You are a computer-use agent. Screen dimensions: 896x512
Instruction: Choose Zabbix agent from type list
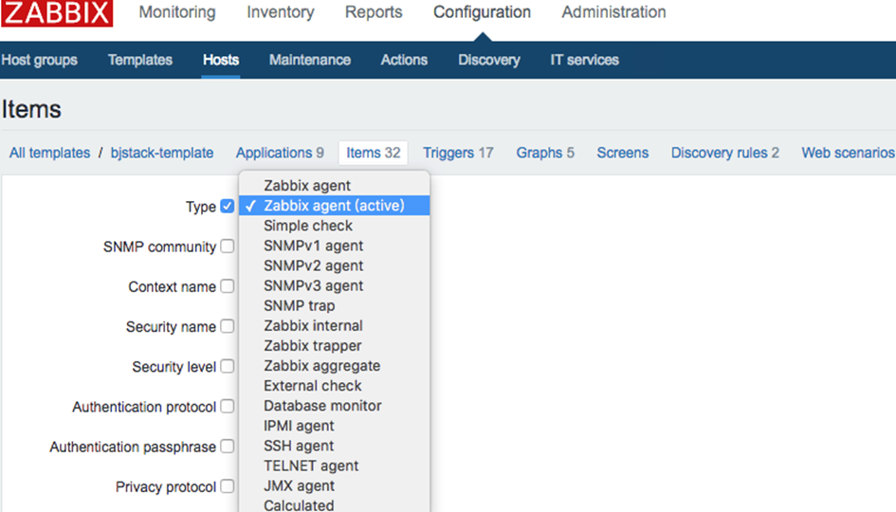pyautogui.click(x=335, y=186)
